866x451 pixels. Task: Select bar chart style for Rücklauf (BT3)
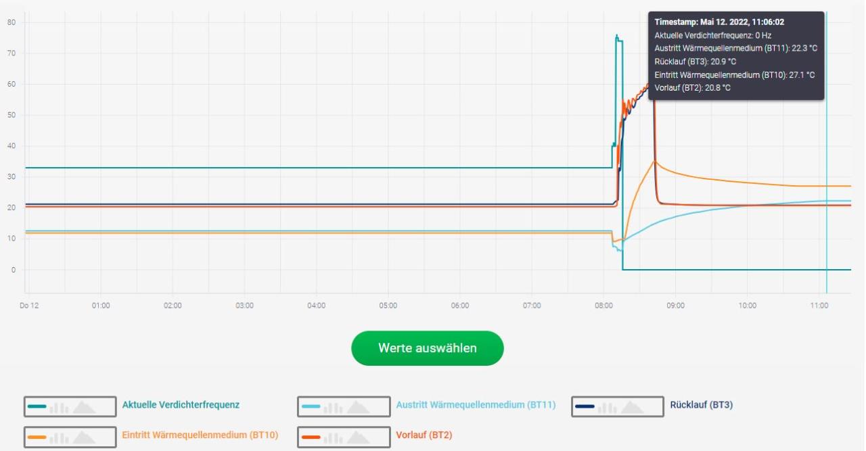tap(607, 408)
